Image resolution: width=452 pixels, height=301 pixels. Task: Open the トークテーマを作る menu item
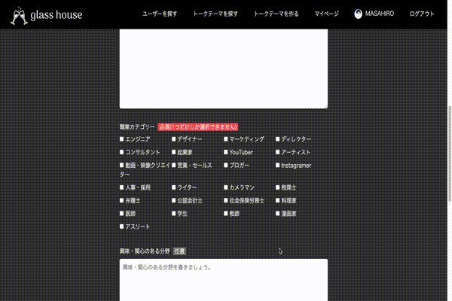[x=276, y=14]
